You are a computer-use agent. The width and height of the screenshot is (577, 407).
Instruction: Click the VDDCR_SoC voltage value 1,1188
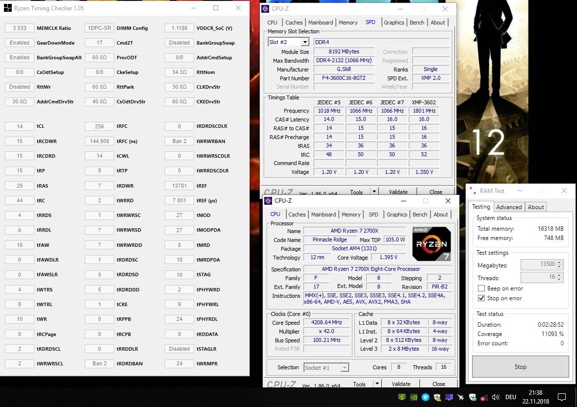point(179,28)
